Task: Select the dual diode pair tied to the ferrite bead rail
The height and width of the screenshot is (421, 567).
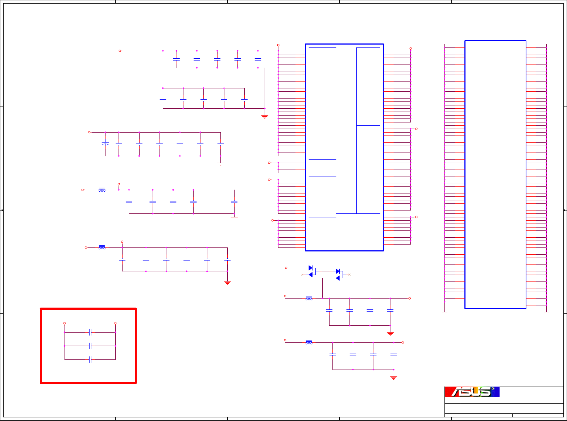Action: coord(339,275)
